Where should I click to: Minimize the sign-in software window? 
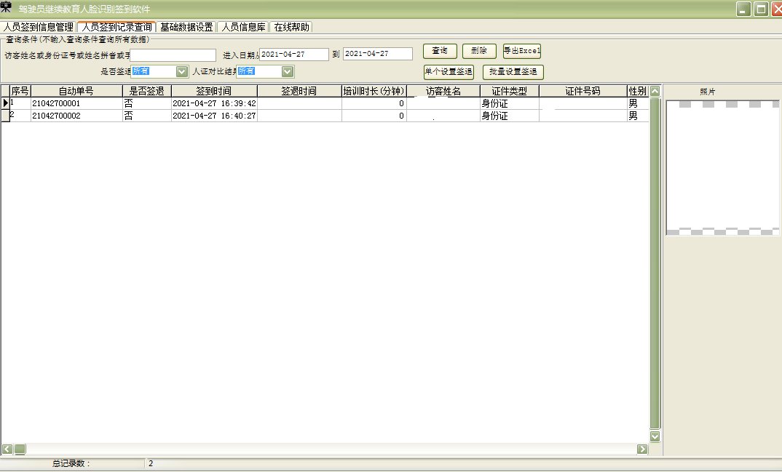[x=743, y=9]
